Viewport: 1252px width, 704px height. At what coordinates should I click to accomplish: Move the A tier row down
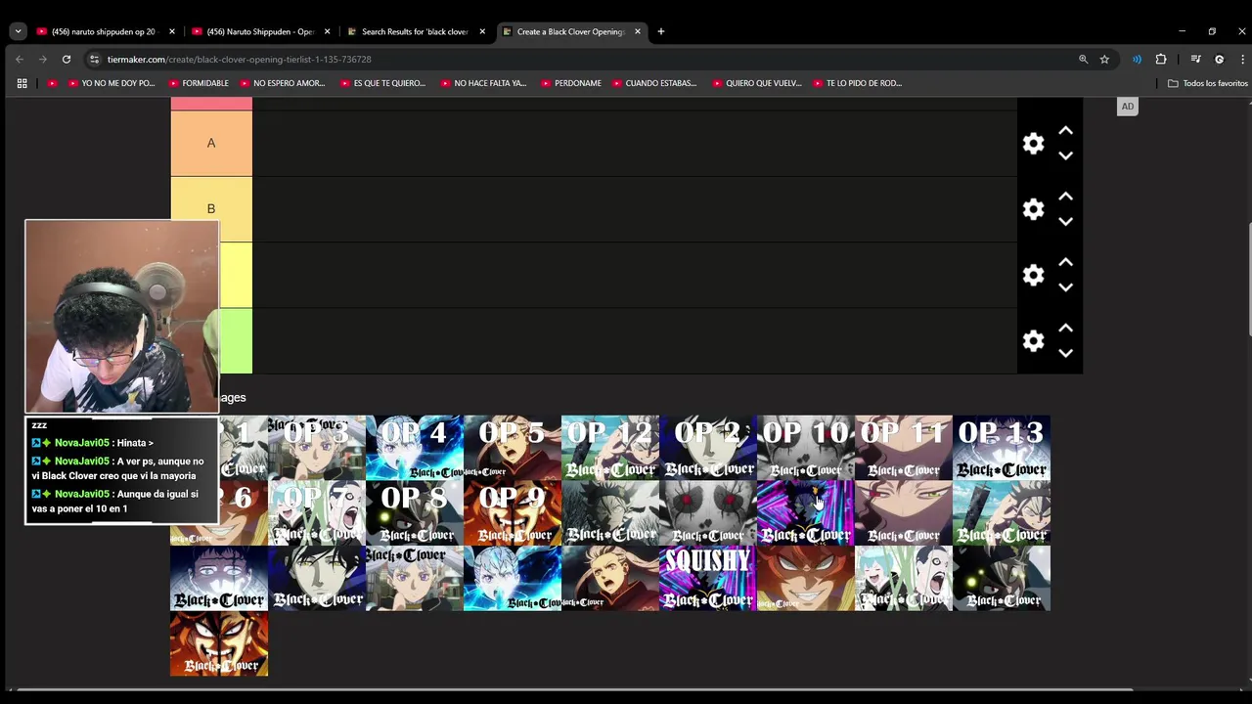[x=1065, y=155]
